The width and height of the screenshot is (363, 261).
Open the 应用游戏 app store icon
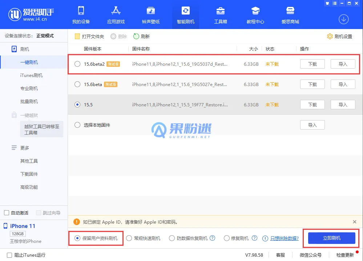(116, 11)
